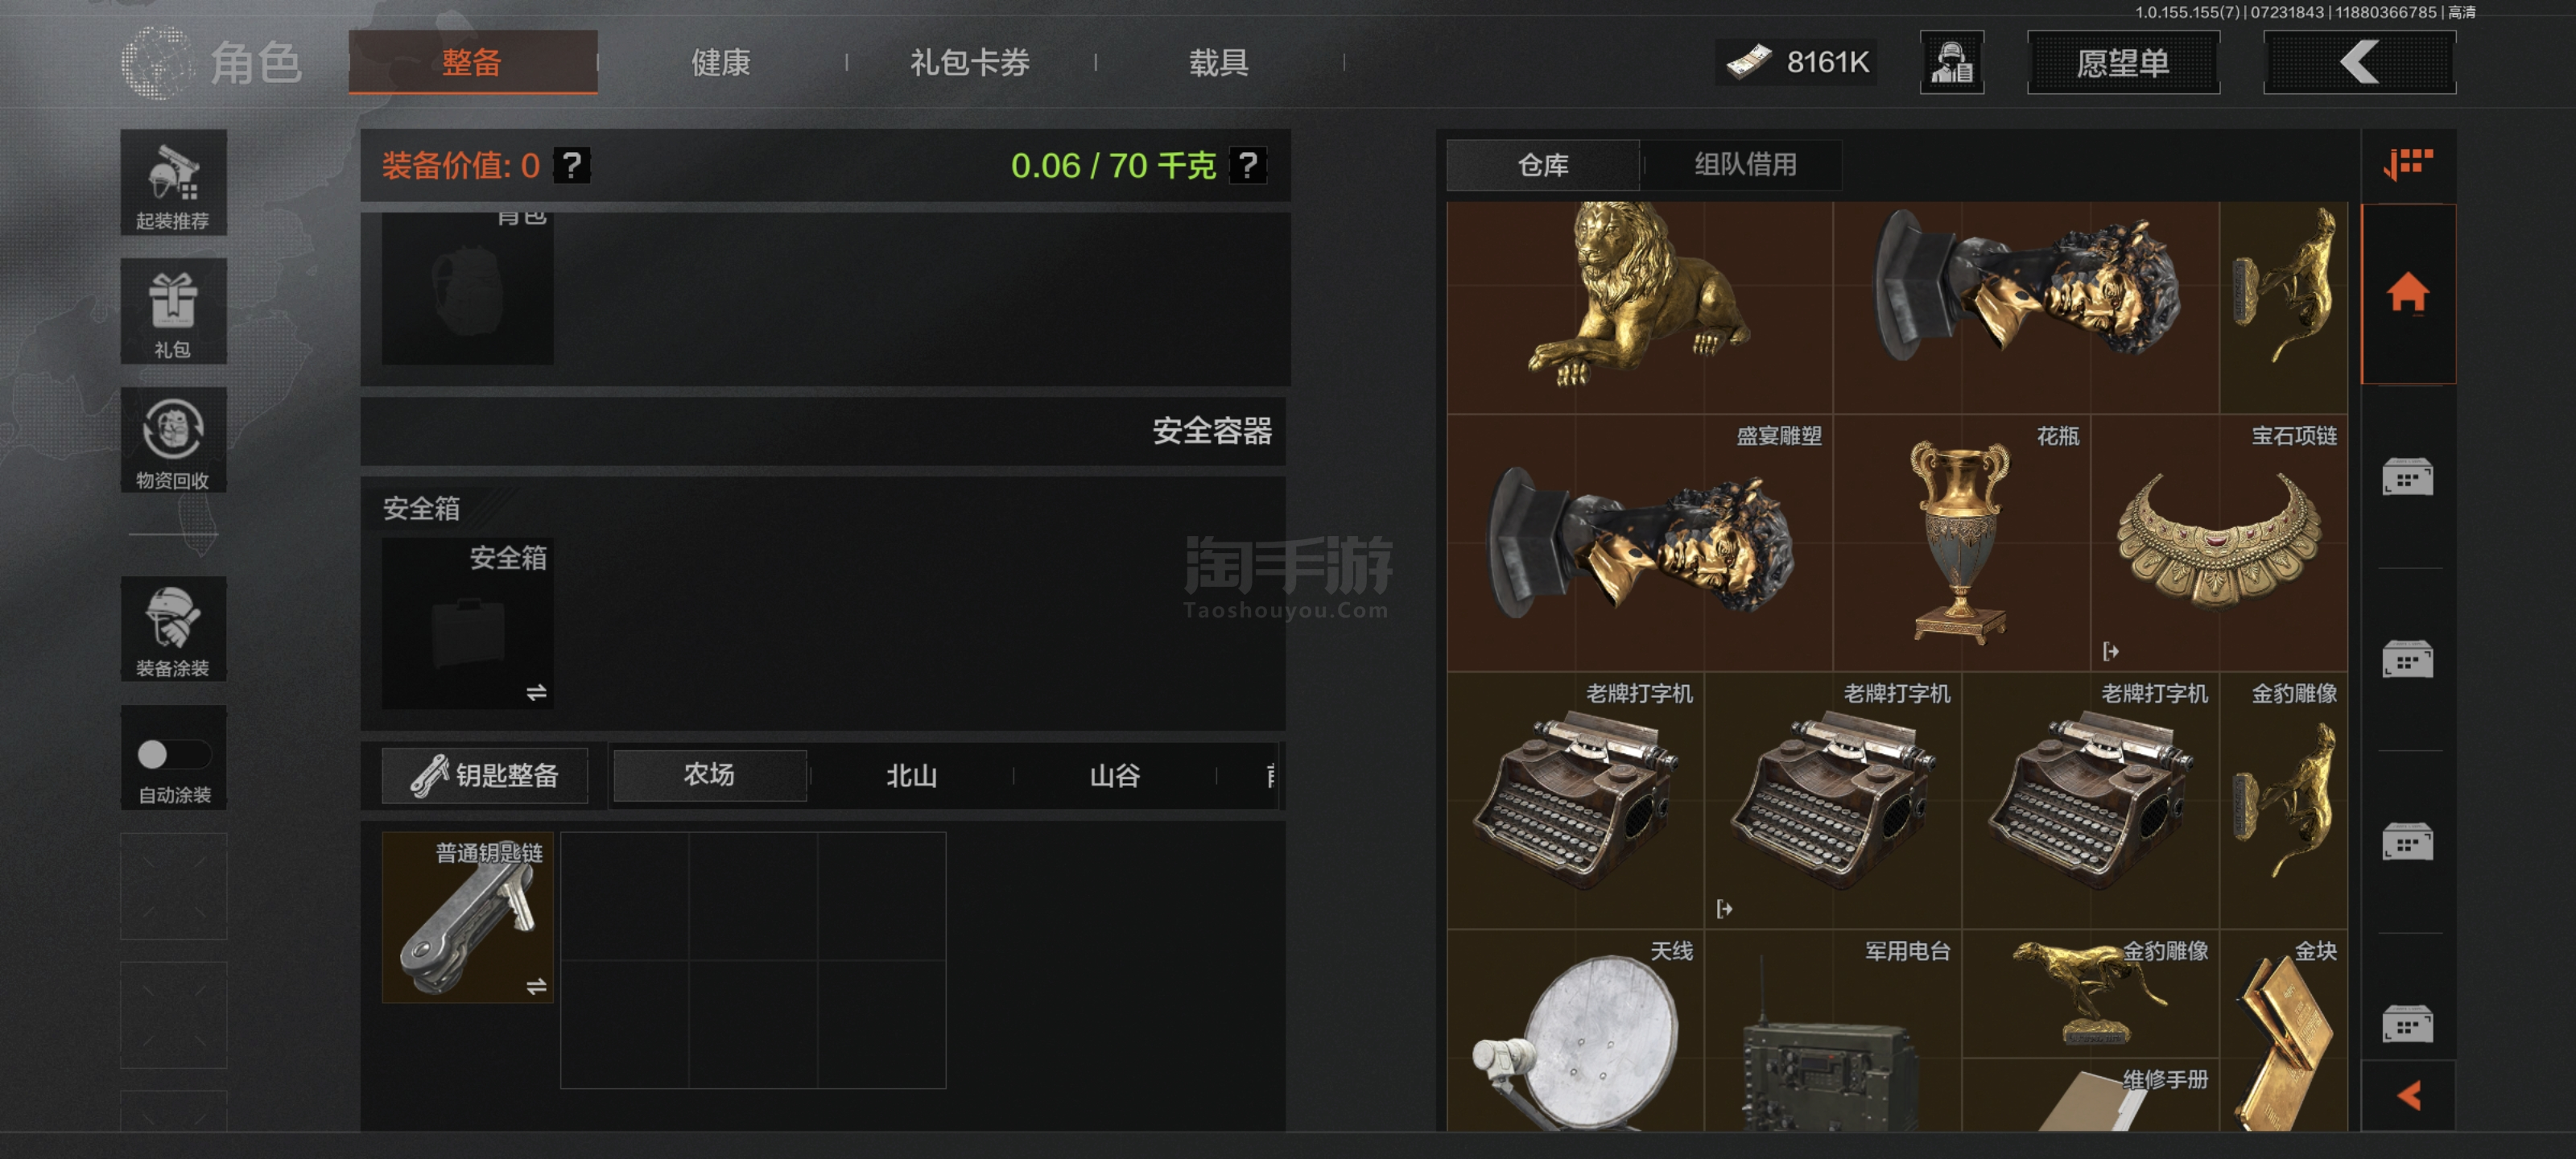Click the warehouse sort icon
2576x1159 pixels.
[2407, 164]
